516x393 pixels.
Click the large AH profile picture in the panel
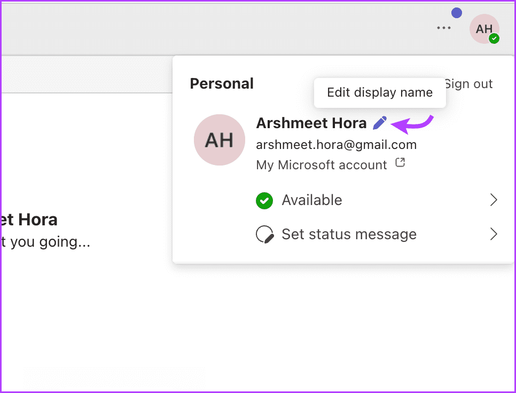219,140
